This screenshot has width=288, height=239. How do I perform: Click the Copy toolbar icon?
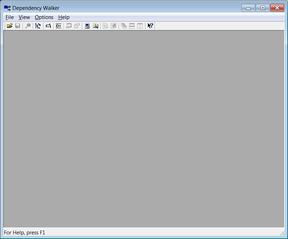[28, 26]
